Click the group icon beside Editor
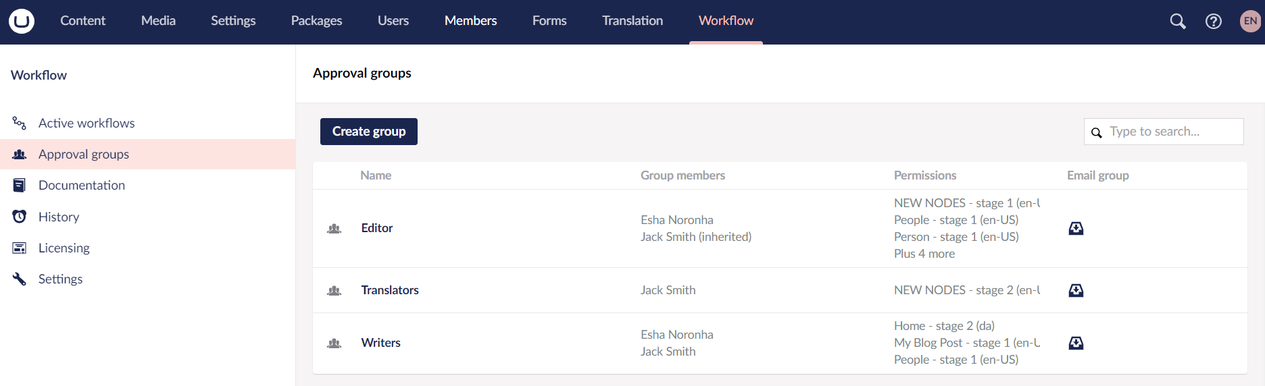The image size is (1265, 386). 334,229
